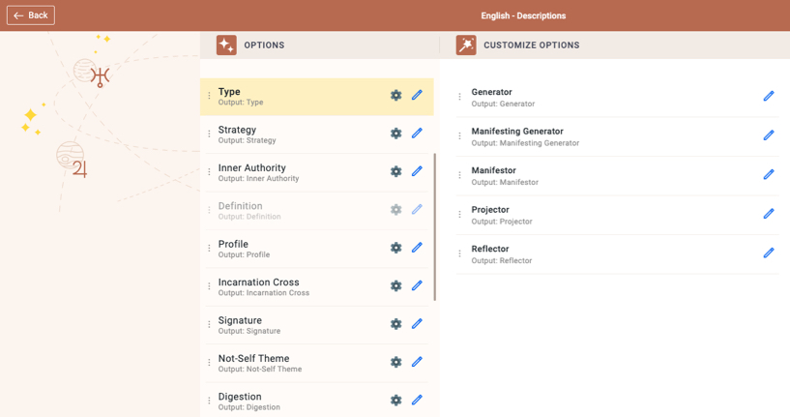Click the options list scrollbar
The height and width of the screenshot is (417, 790).
tap(435, 227)
